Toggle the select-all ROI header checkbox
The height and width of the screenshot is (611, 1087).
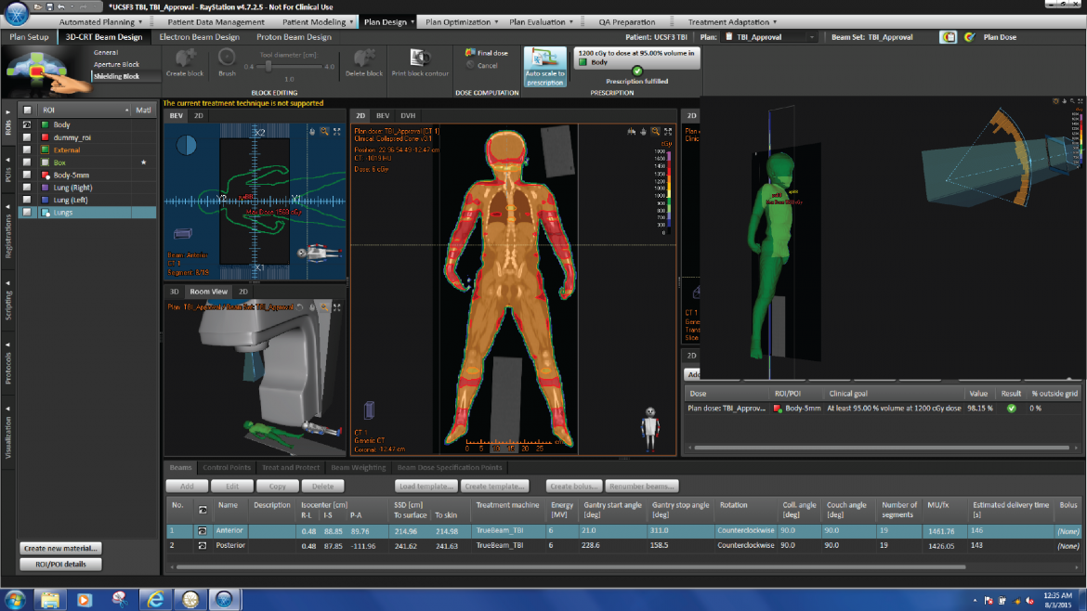click(x=27, y=110)
